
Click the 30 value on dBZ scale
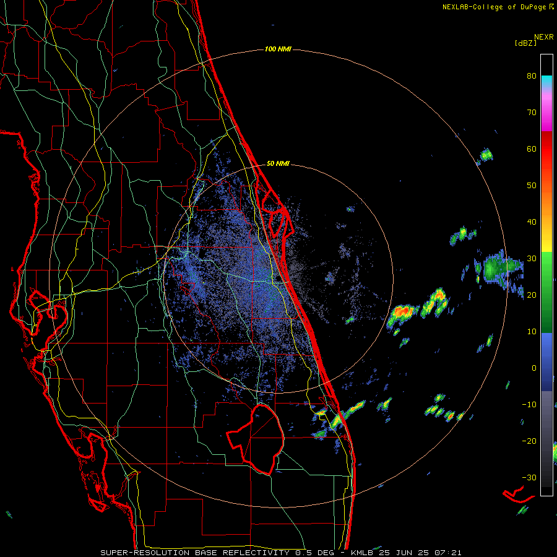click(532, 259)
